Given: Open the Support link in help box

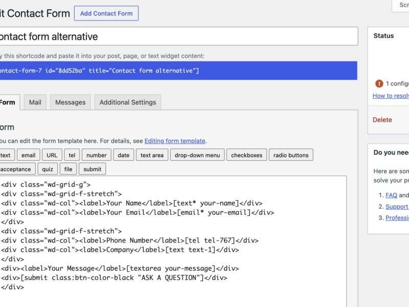Looking at the screenshot, I should point(397,207).
